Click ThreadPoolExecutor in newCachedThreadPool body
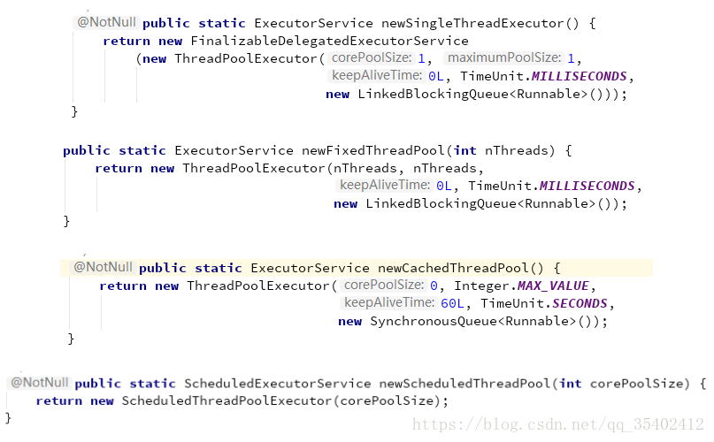The image size is (714, 442). [x=258, y=286]
